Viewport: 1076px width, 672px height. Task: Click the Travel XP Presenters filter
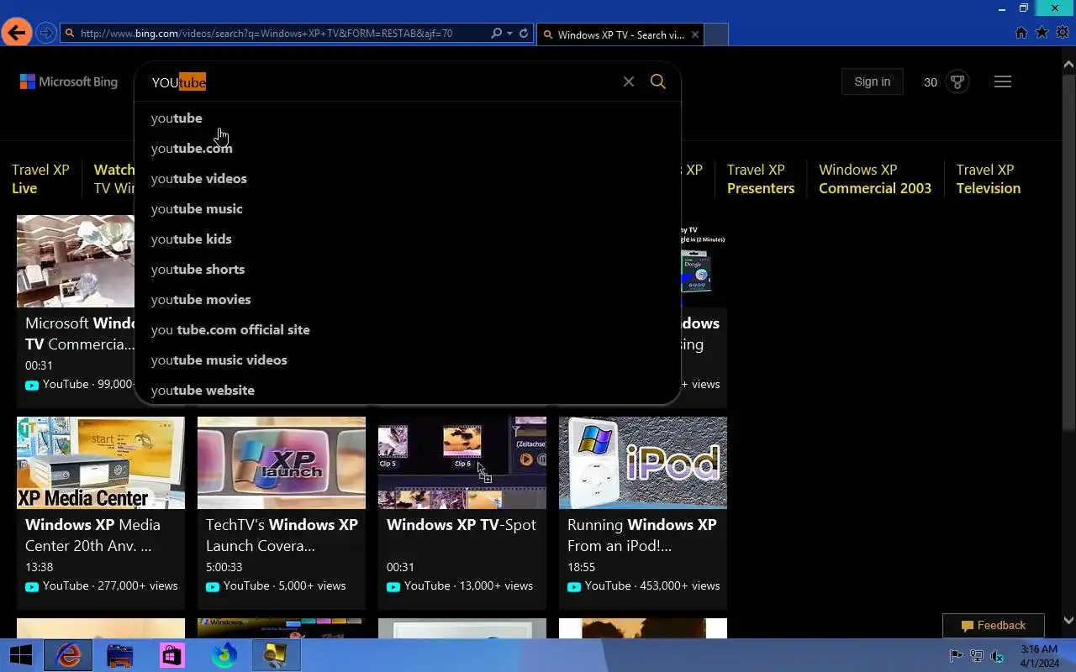point(761,179)
